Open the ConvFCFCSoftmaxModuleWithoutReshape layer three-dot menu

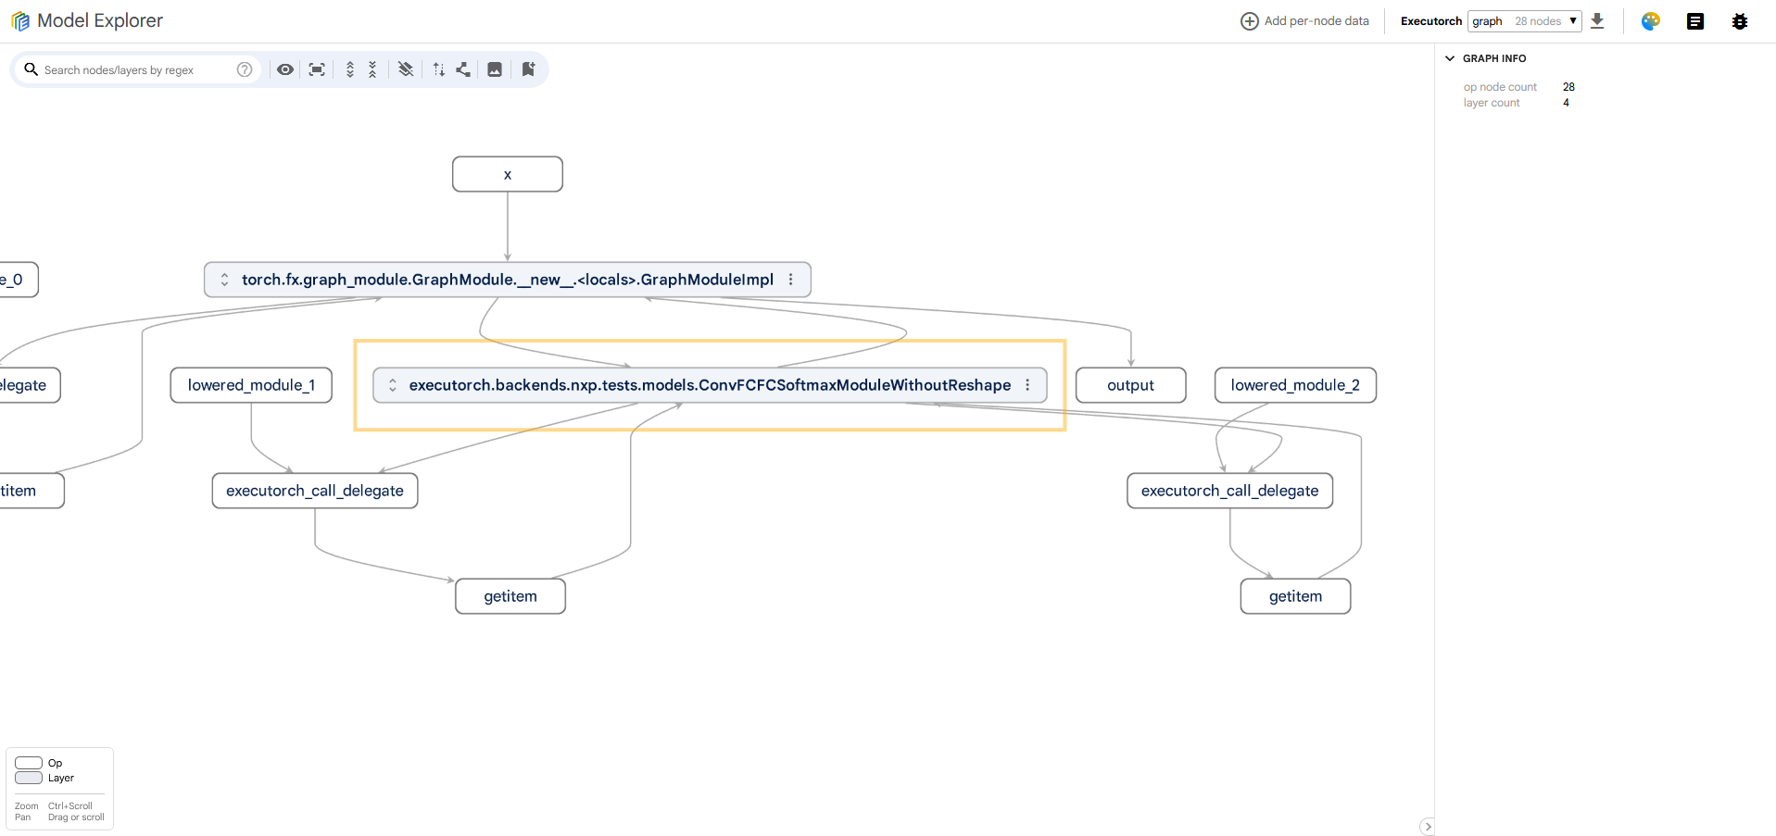[1027, 385]
